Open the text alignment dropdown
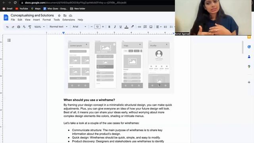254x143 pixels. (159, 27)
